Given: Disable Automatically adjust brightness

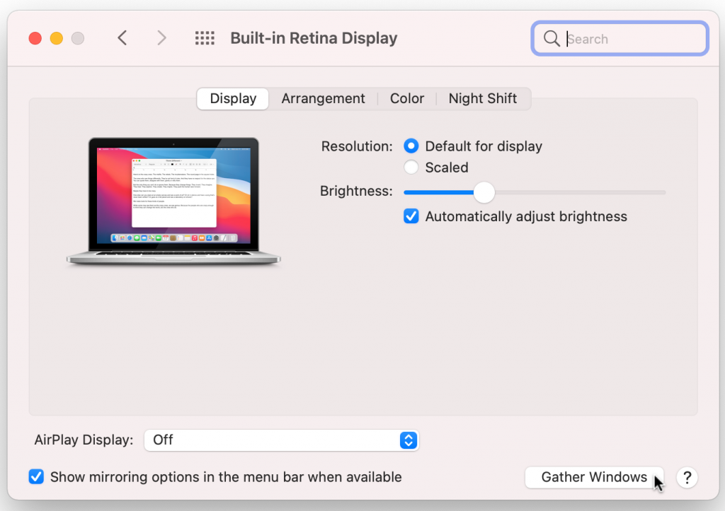Looking at the screenshot, I should point(411,216).
